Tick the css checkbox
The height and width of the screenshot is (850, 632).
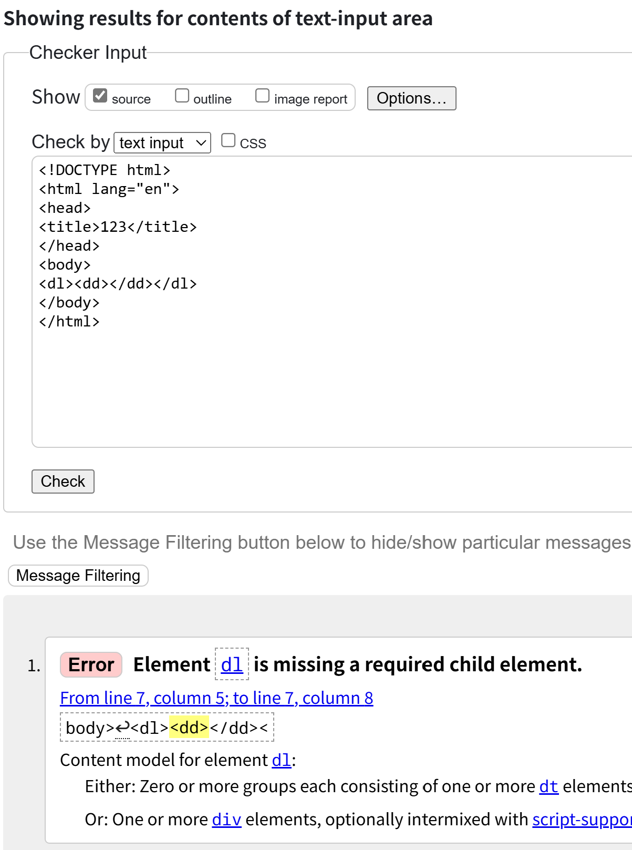[x=228, y=140]
